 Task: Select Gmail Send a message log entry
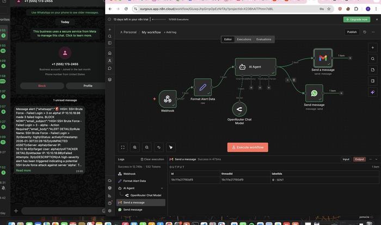click(x=141, y=202)
